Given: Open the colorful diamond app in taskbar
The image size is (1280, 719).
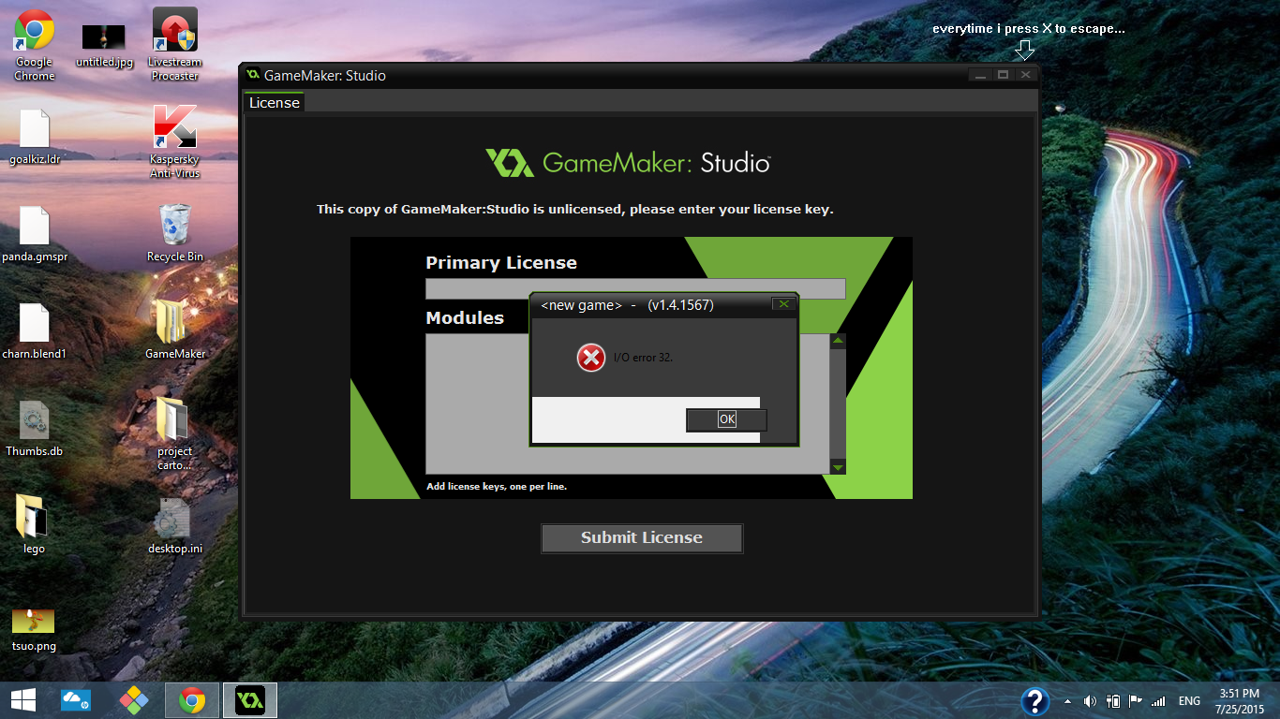Looking at the screenshot, I should [x=134, y=699].
